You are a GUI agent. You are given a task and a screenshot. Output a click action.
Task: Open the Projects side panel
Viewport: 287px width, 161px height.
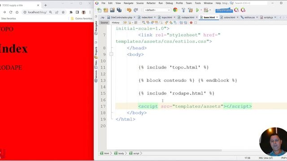[96, 53]
